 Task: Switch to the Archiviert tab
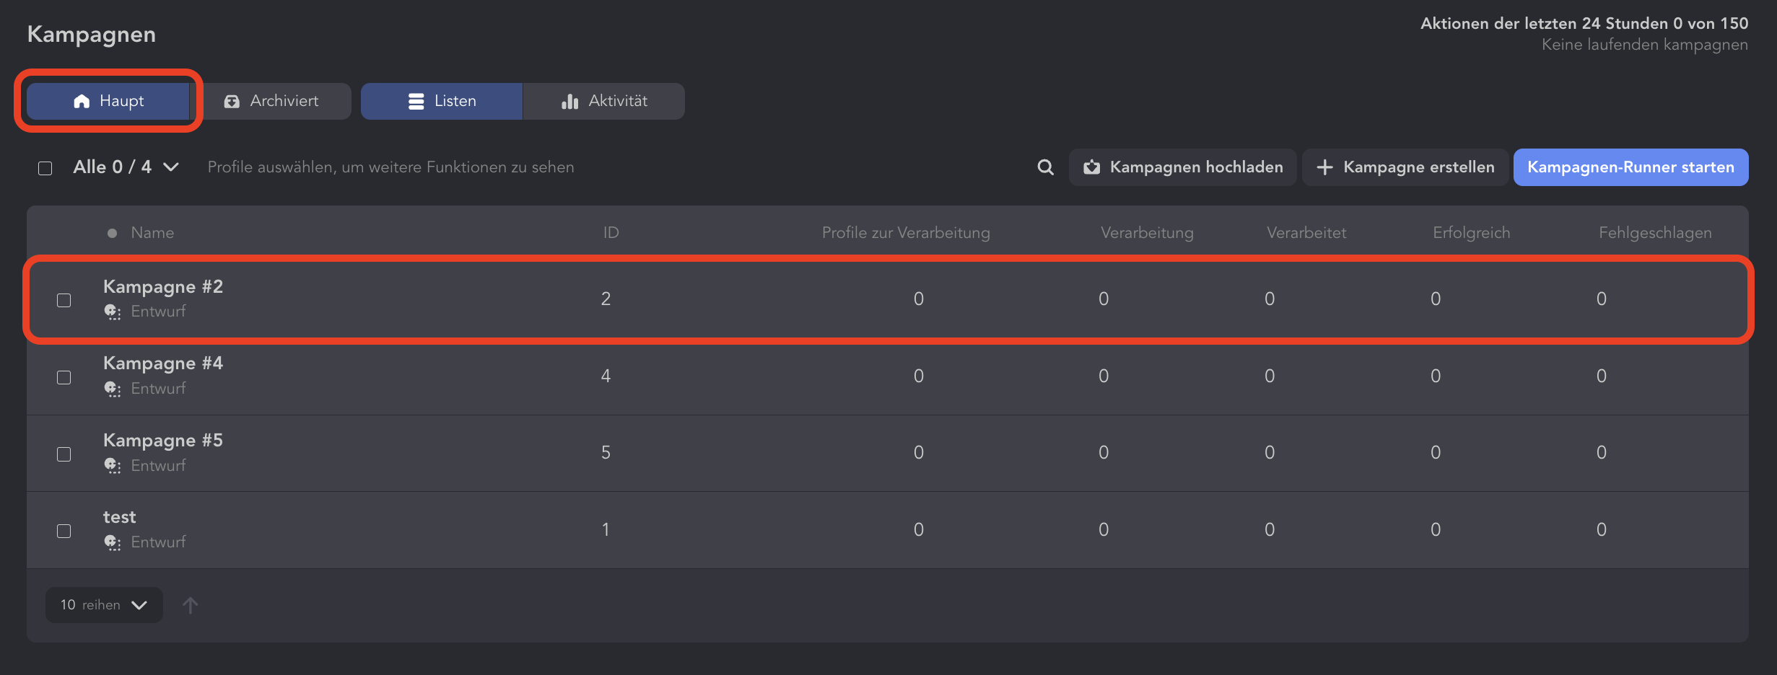pyautogui.click(x=274, y=101)
